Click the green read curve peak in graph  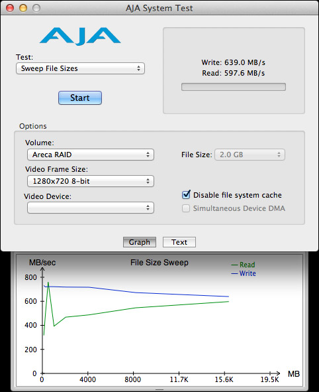tap(48, 283)
